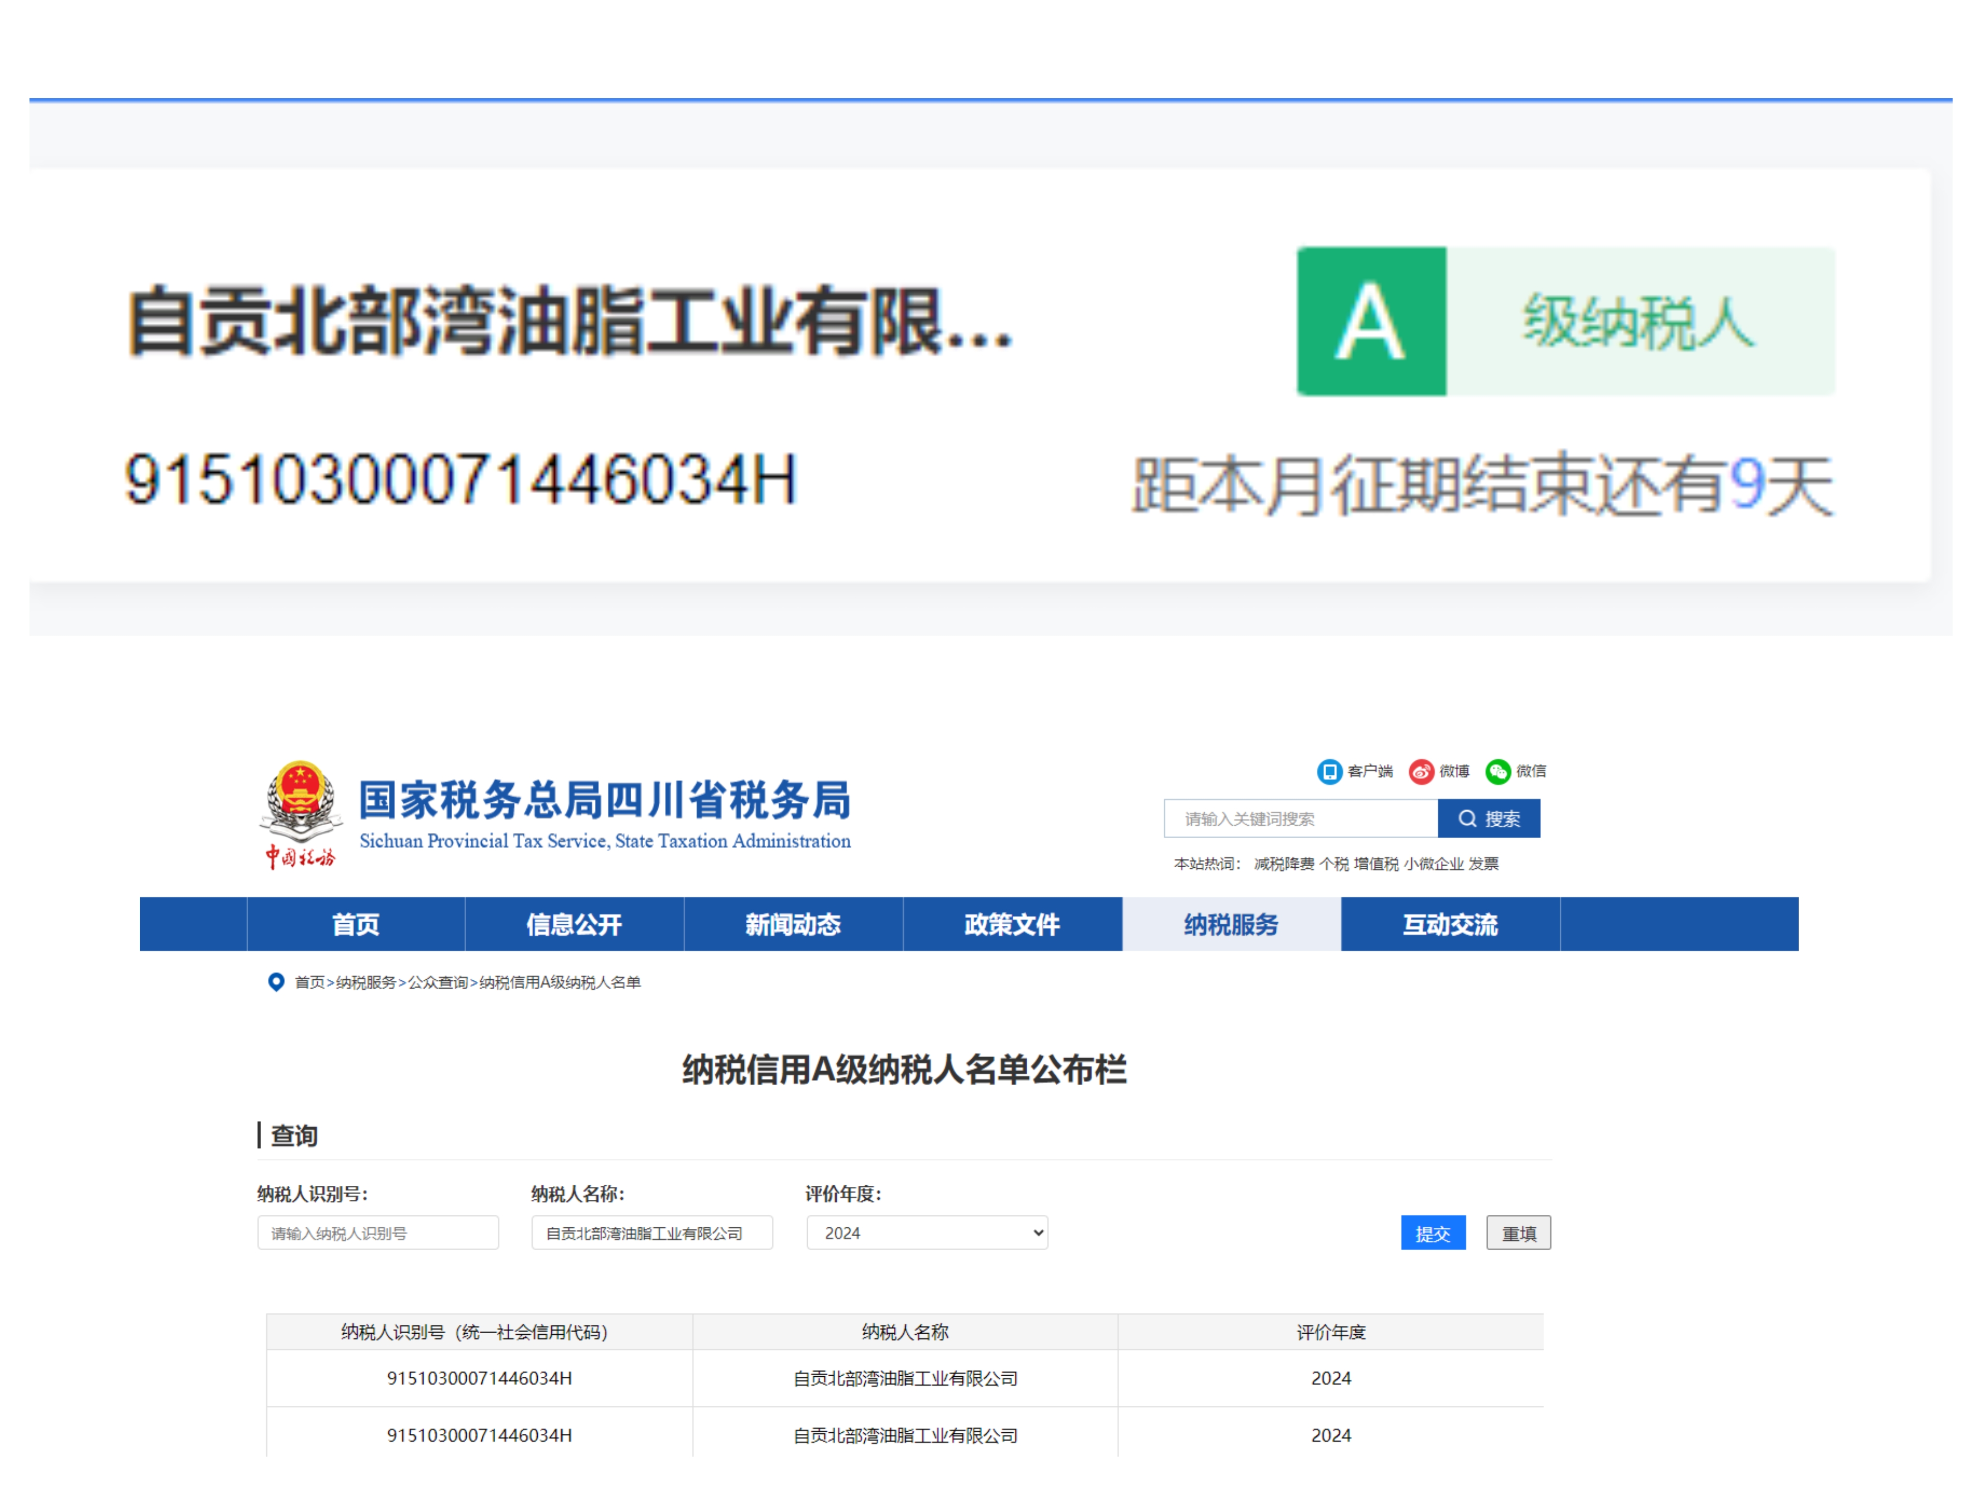The height and width of the screenshot is (1485, 1981).
Task: Switch to the 新闻动态 tab
Action: (794, 924)
